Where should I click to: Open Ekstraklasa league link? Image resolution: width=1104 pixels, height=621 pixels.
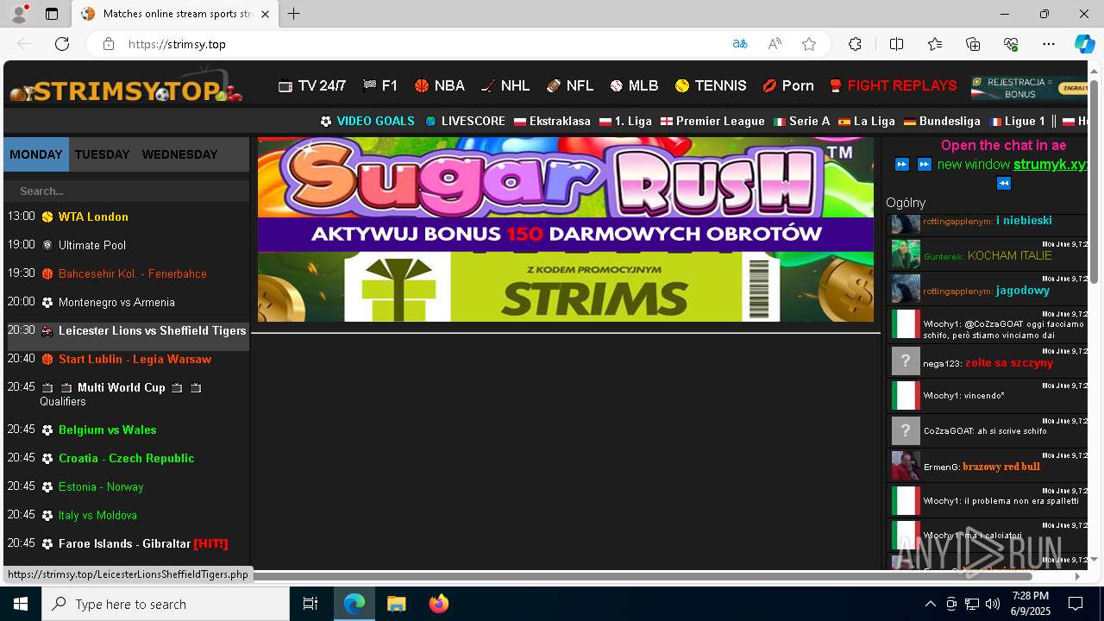click(552, 122)
